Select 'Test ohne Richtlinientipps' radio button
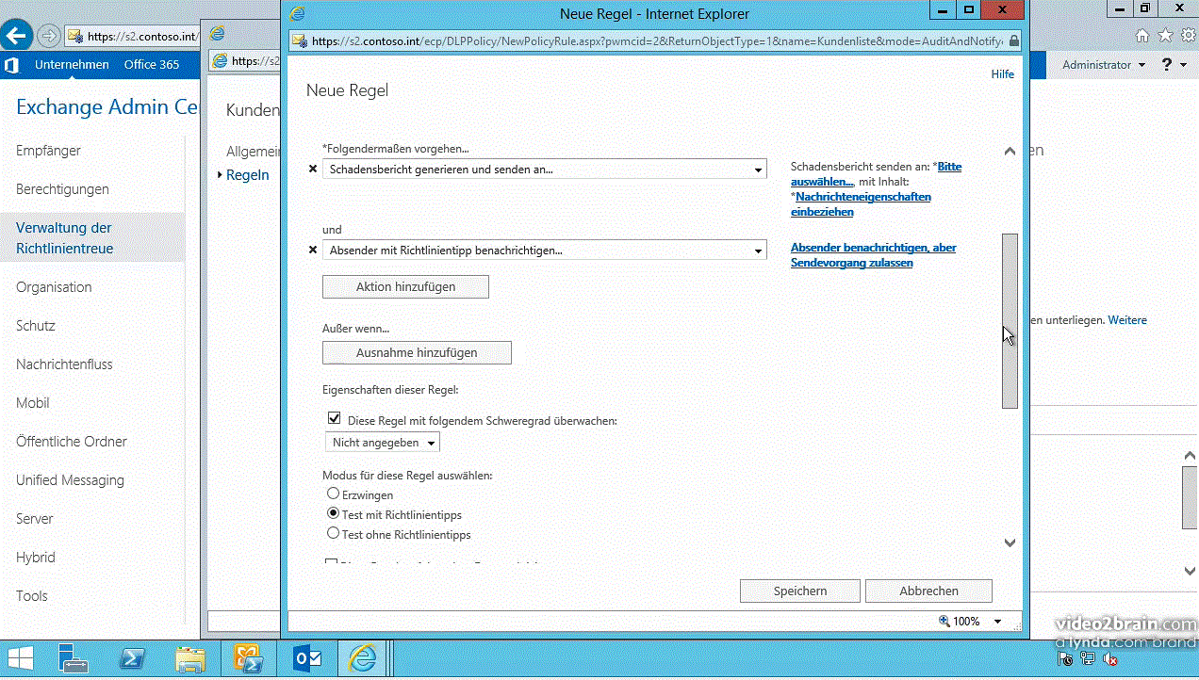1199x680 pixels. 333,533
